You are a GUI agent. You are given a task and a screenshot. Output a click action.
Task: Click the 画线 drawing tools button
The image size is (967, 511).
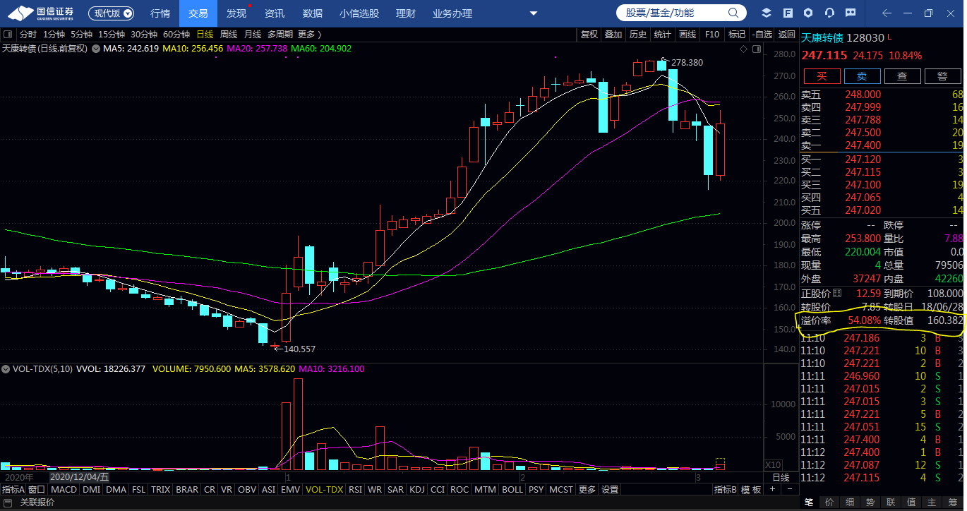tap(687, 35)
